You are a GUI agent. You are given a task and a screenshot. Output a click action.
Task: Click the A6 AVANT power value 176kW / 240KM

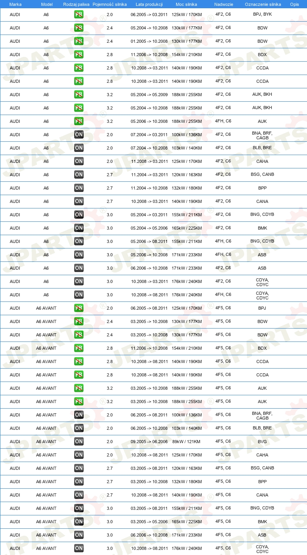point(186,548)
